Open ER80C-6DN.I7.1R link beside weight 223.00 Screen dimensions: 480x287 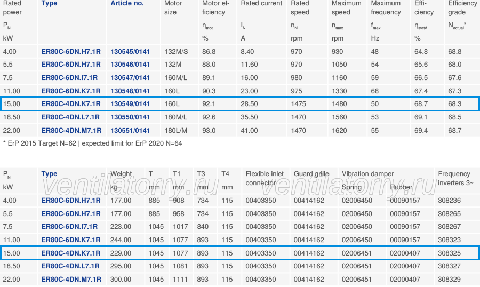coord(69,227)
